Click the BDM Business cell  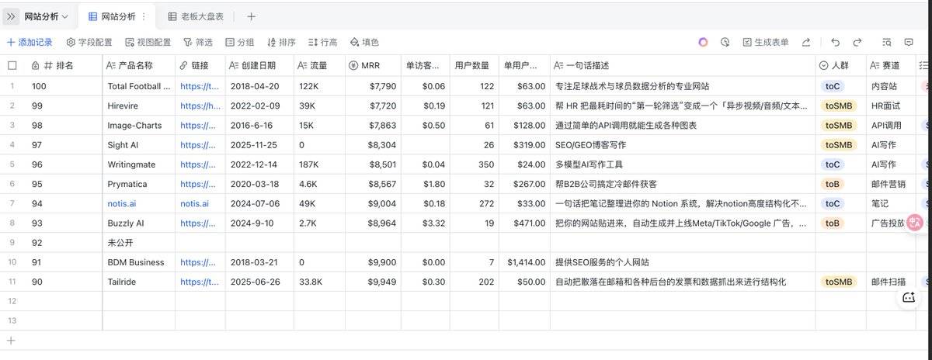[x=138, y=262]
